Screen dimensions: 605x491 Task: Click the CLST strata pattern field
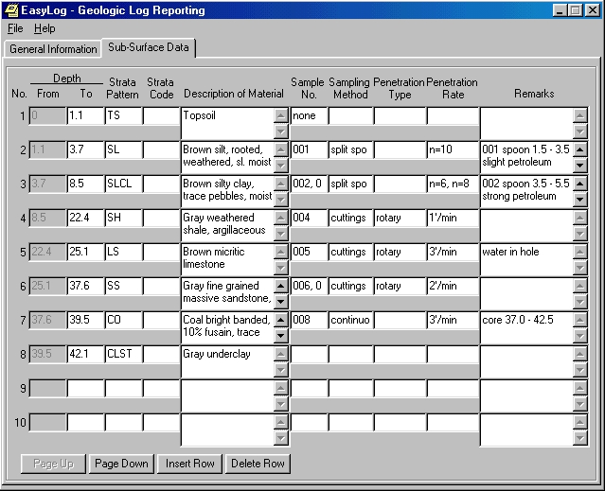click(x=123, y=354)
